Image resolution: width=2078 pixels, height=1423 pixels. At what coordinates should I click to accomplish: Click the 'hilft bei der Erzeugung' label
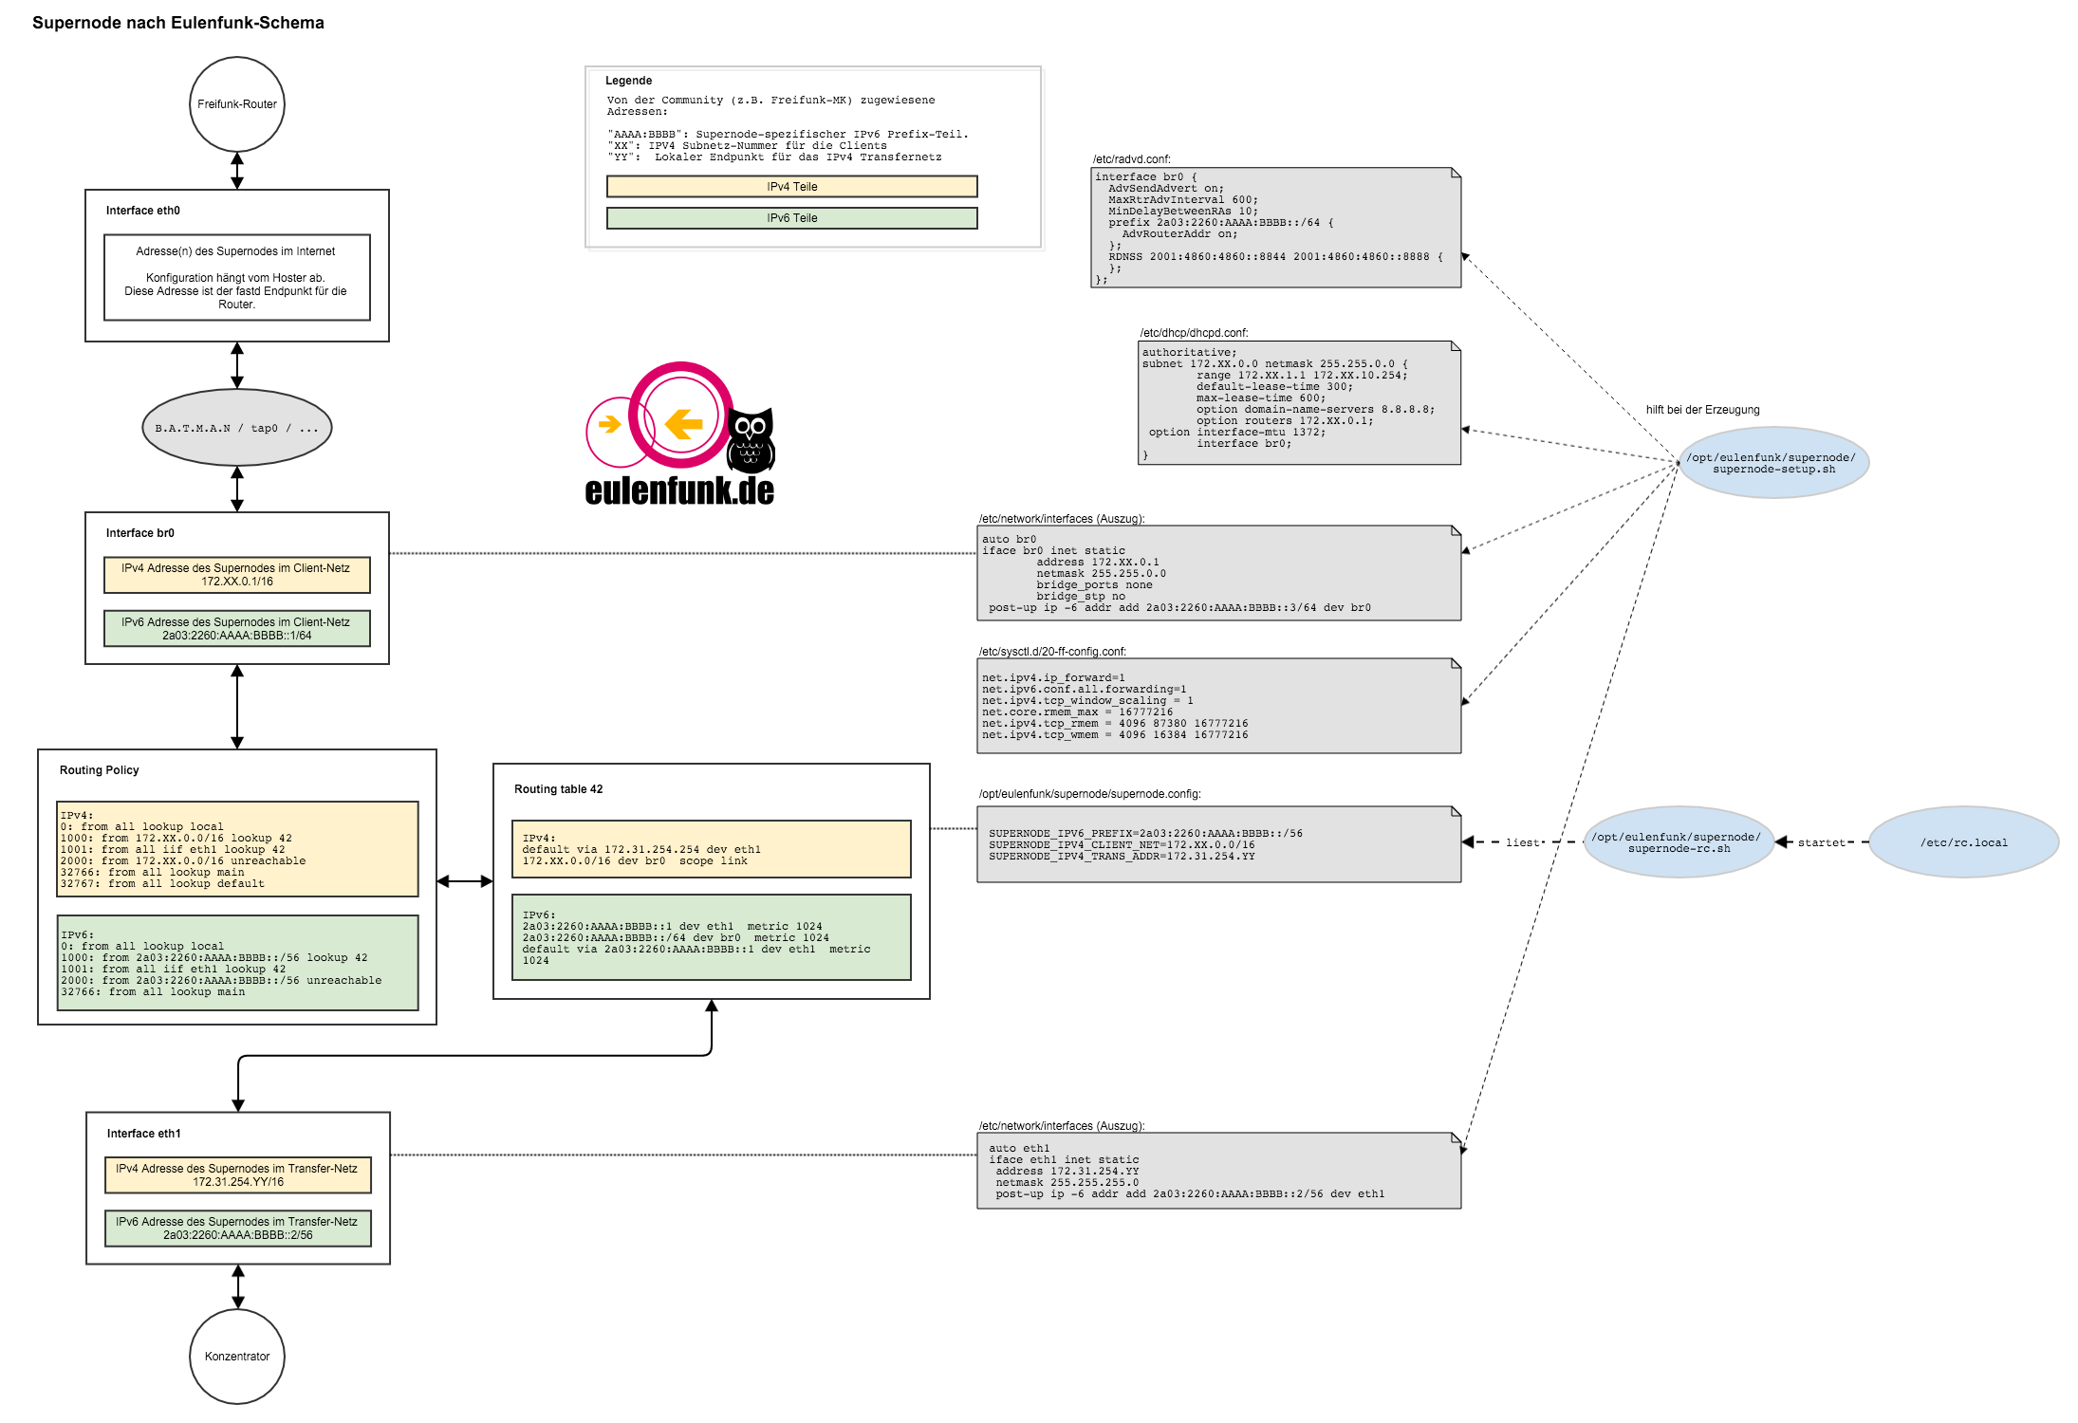(1702, 410)
